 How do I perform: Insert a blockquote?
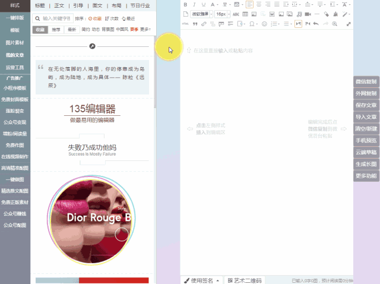[x=195, y=24]
